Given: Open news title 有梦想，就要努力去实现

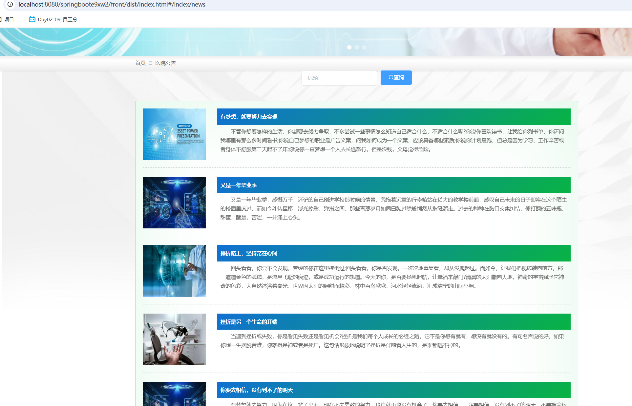Looking at the screenshot, I should pyautogui.click(x=249, y=117).
